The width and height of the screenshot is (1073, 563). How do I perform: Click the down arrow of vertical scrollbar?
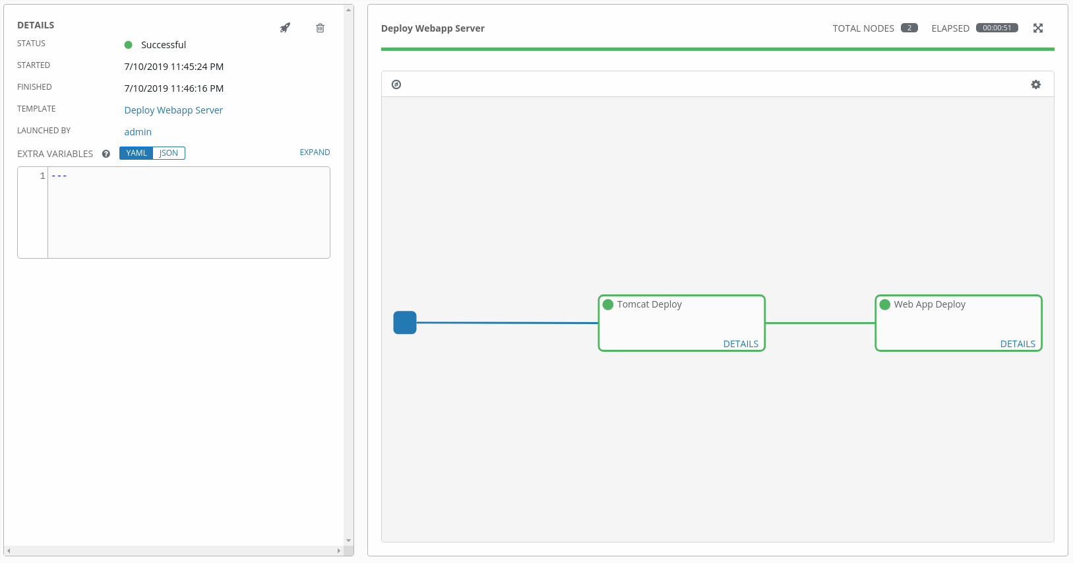click(348, 541)
